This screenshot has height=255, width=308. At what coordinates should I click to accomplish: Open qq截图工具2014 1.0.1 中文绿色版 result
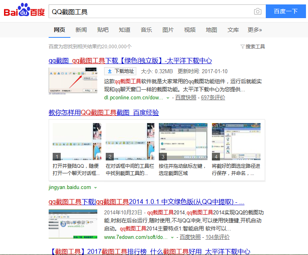click(146, 202)
